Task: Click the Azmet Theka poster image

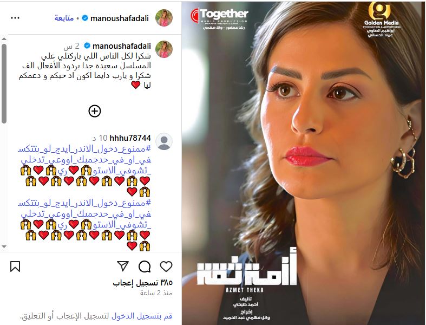Action: pos(304,163)
